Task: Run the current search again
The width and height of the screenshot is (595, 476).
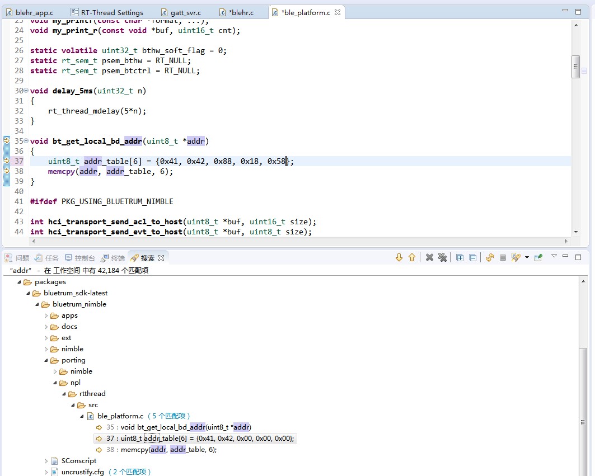Action: [490, 257]
